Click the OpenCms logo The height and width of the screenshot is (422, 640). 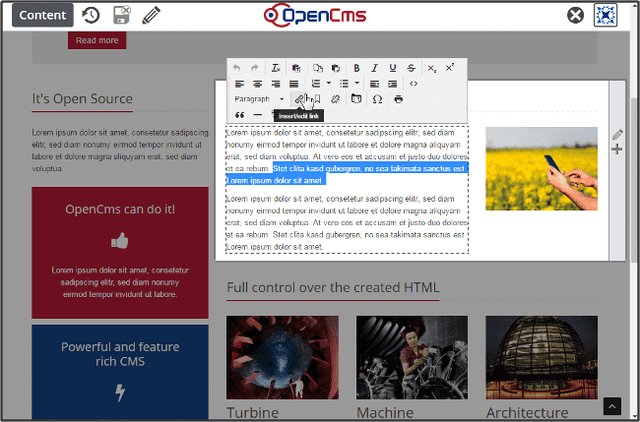(x=315, y=15)
